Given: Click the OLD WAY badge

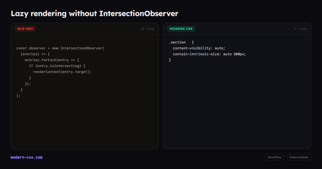Looking at the screenshot, I should [25, 29].
